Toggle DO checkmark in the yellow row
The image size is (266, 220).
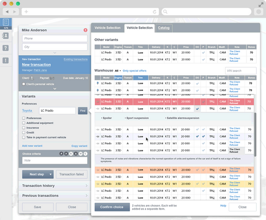[197, 184]
